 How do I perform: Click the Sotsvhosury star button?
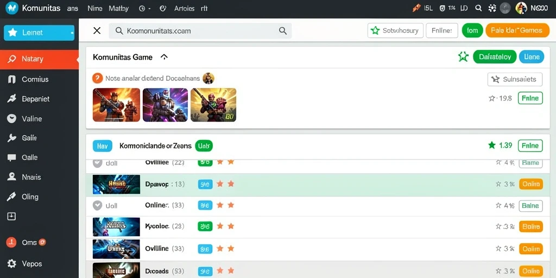pyautogui.click(x=395, y=30)
